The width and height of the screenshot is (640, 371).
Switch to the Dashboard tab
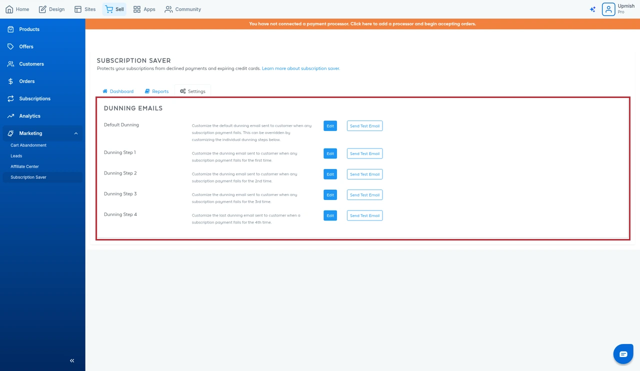(118, 91)
